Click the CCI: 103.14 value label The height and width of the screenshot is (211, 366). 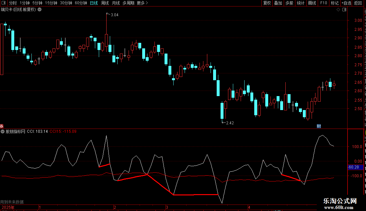37,131
